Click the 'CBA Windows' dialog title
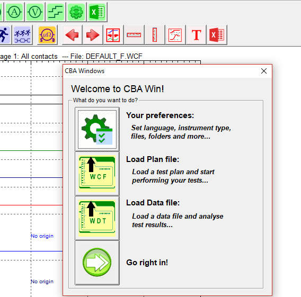The image size is (301, 297). click(84, 71)
